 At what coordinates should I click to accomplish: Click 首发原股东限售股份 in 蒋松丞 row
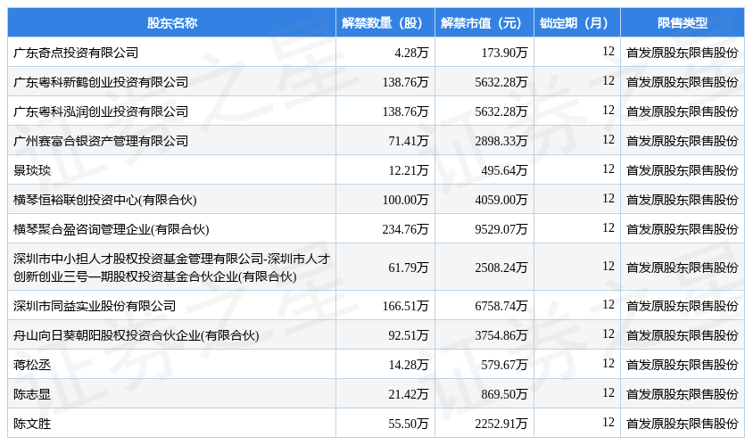(x=683, y=364)
